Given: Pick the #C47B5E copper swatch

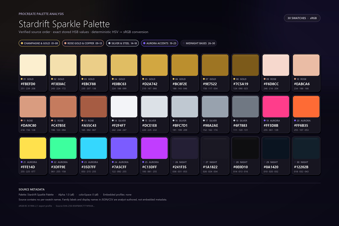Looking at the screenshot, I should (x=63, y=107).
